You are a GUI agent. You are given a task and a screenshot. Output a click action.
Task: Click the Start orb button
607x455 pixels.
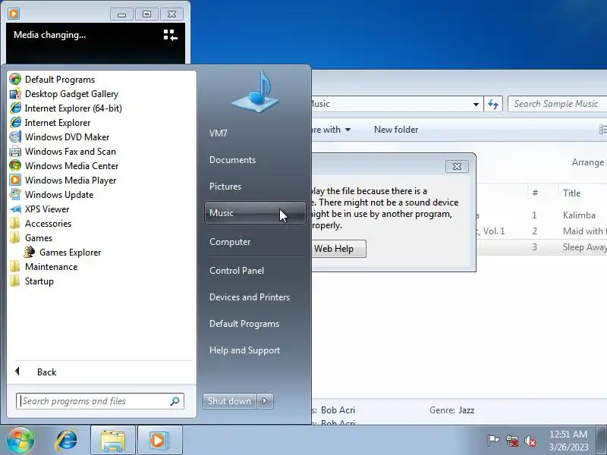tap(20, 441)
